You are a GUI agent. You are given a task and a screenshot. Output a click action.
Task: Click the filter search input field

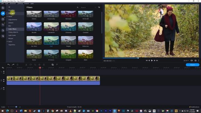88,8
